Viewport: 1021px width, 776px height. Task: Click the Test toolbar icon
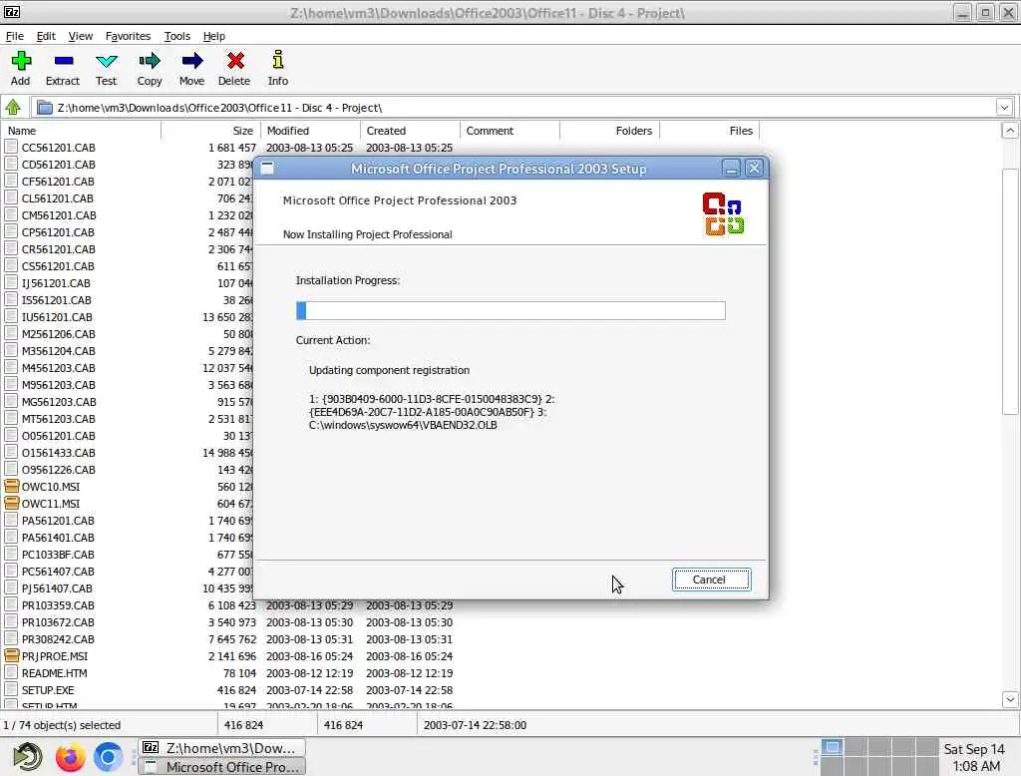106,61
